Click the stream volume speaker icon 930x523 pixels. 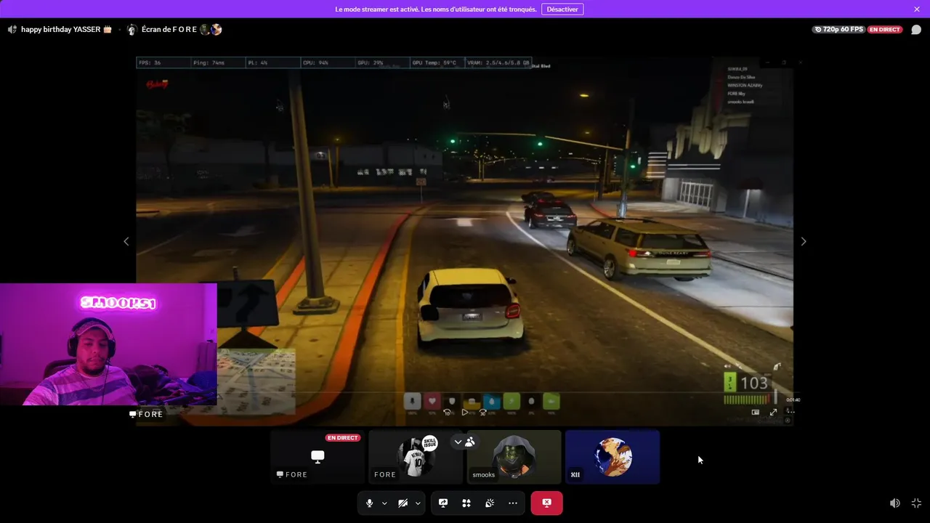tap(895, 503)
